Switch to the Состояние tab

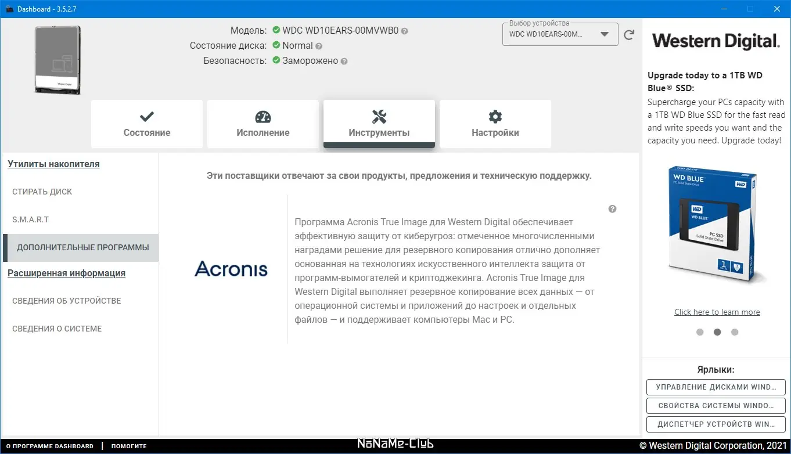(147, 124)
